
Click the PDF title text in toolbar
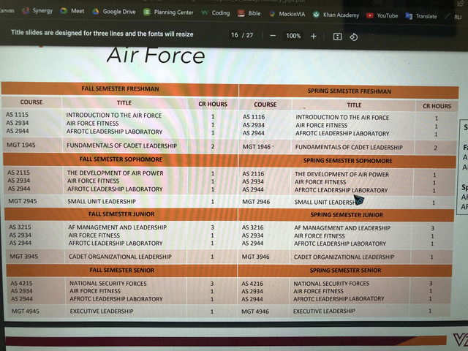pos(102,34)
